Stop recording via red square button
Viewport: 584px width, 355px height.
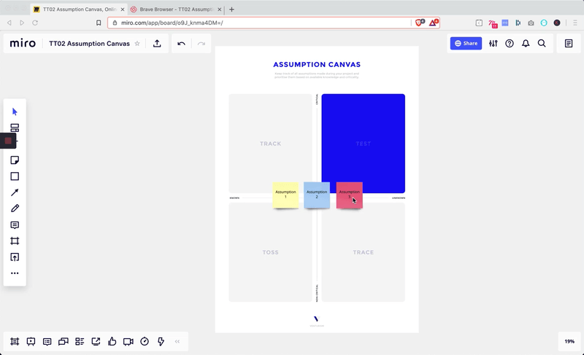click(x=8, y=141)
